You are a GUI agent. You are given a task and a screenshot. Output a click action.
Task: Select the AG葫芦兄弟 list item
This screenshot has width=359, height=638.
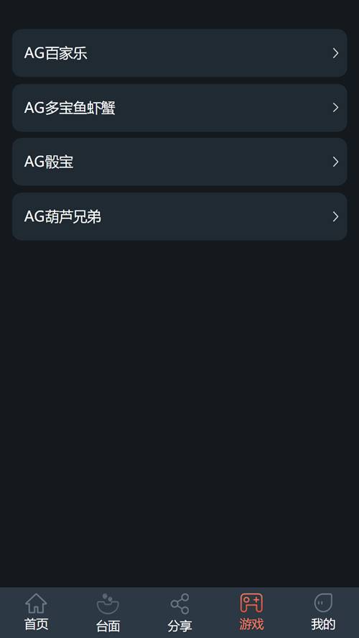coord(179,216)
